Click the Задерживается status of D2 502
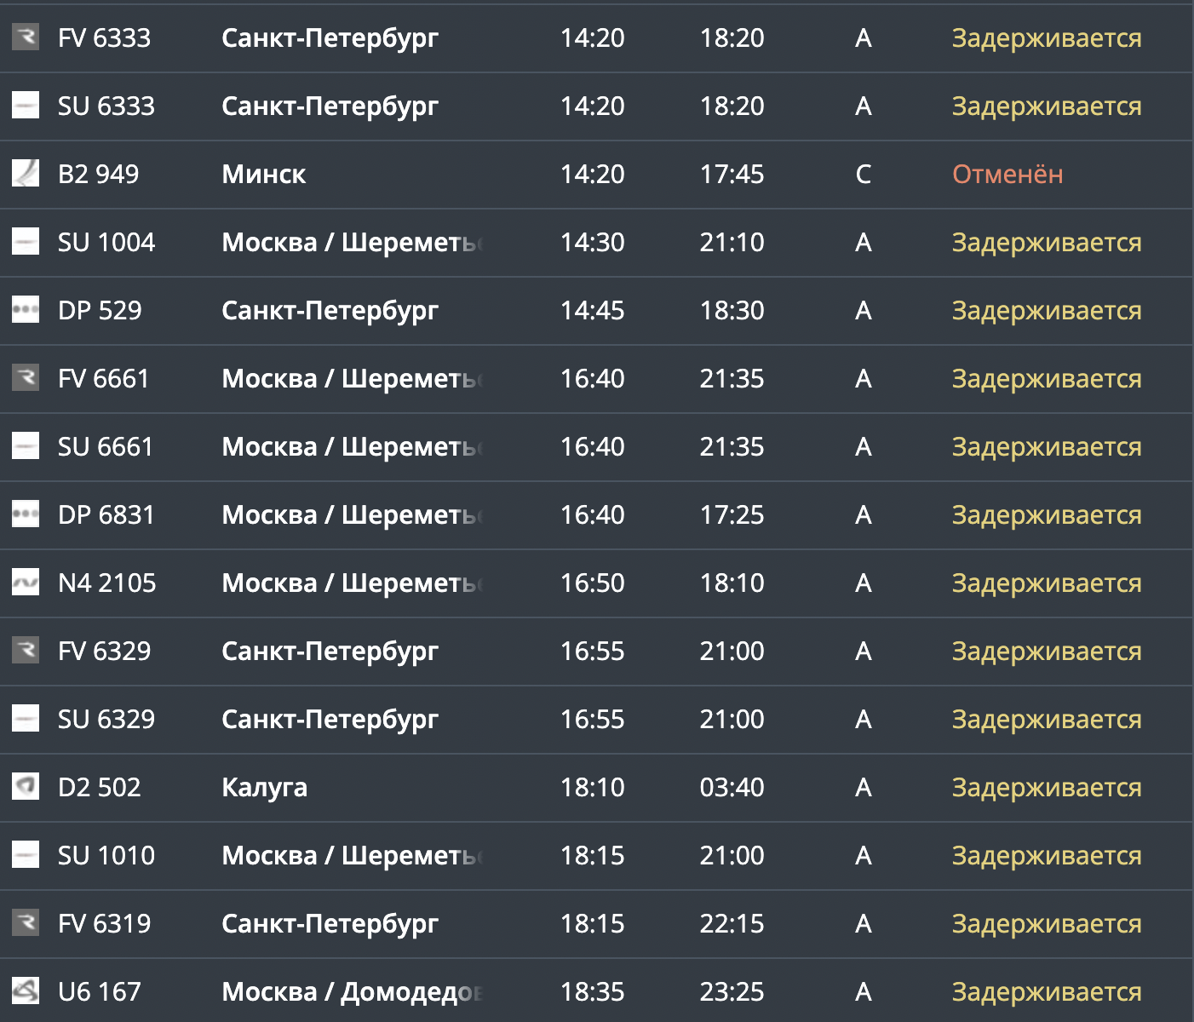Viewport: 1194px width, 1022px height. coord(1047,788)
